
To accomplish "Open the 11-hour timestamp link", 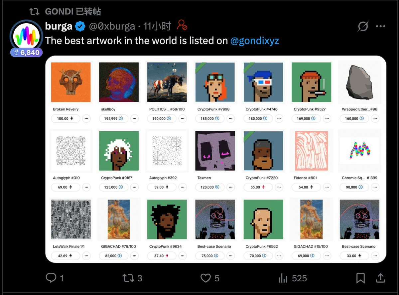I will click(157, 26).
